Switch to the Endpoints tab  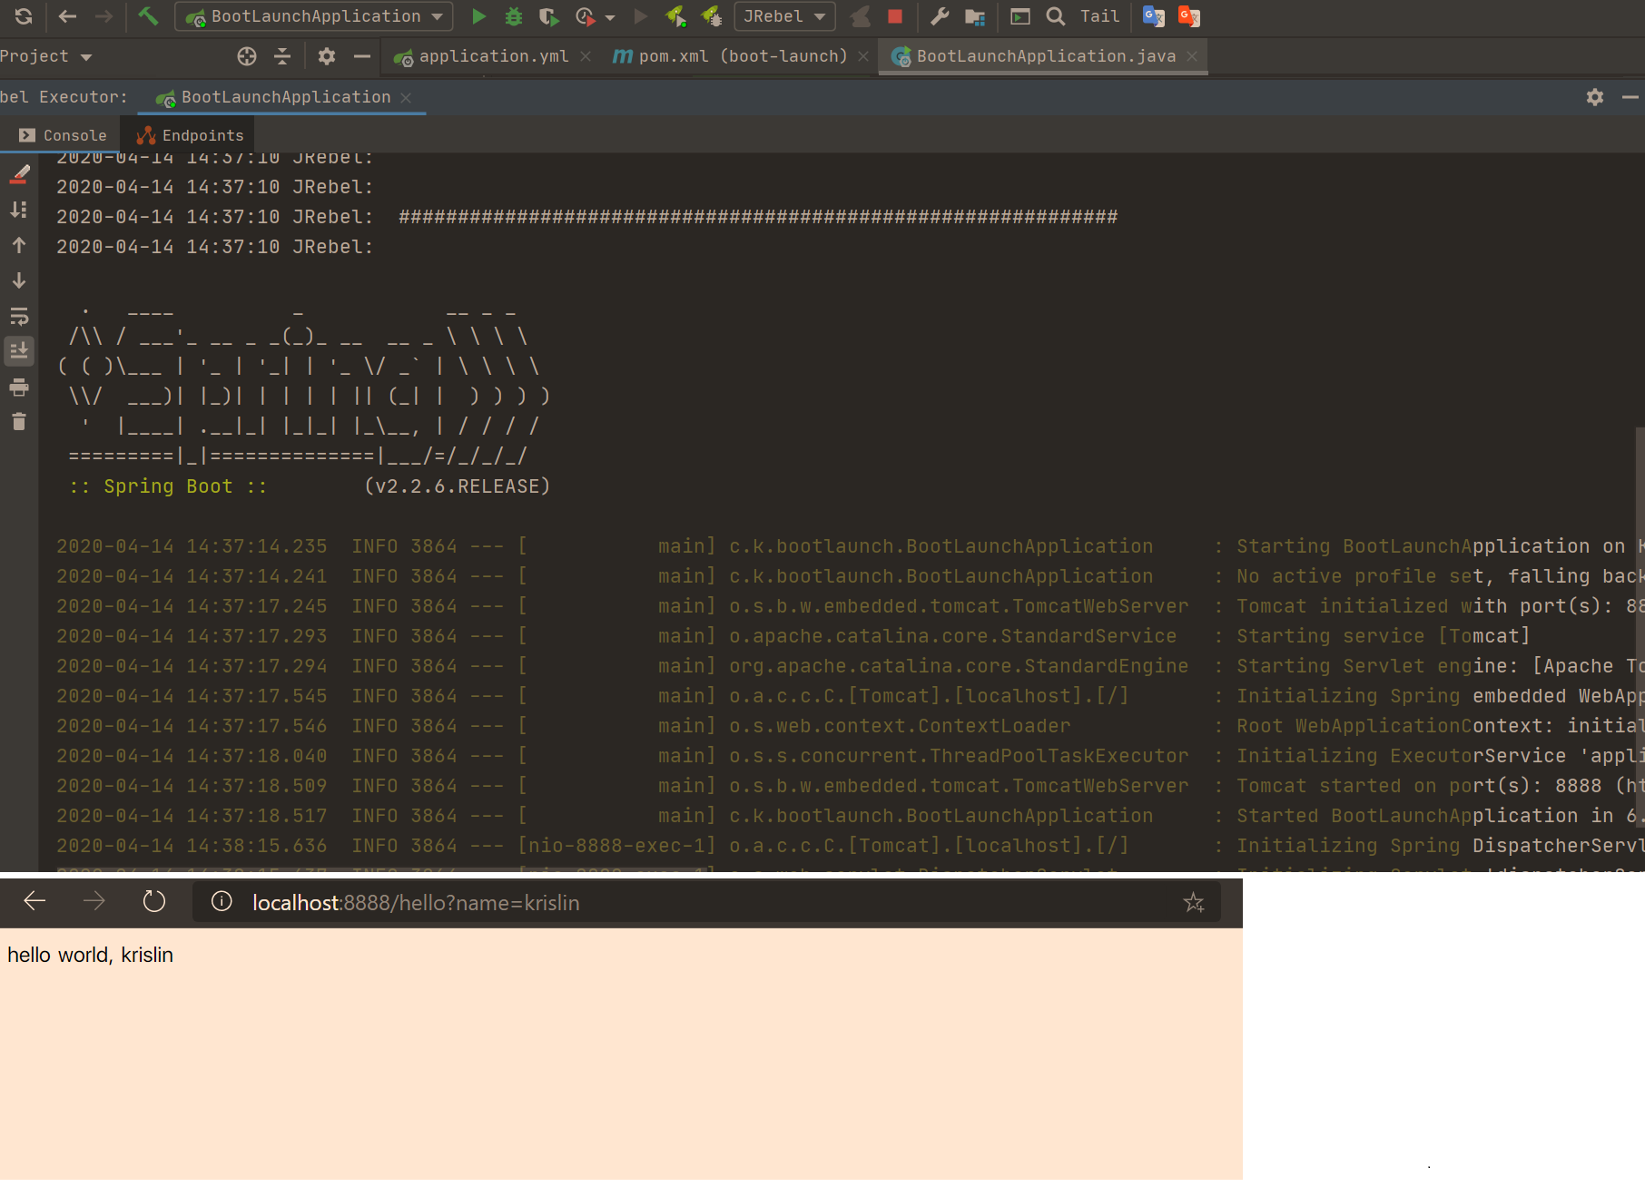[x=190, y=135]
